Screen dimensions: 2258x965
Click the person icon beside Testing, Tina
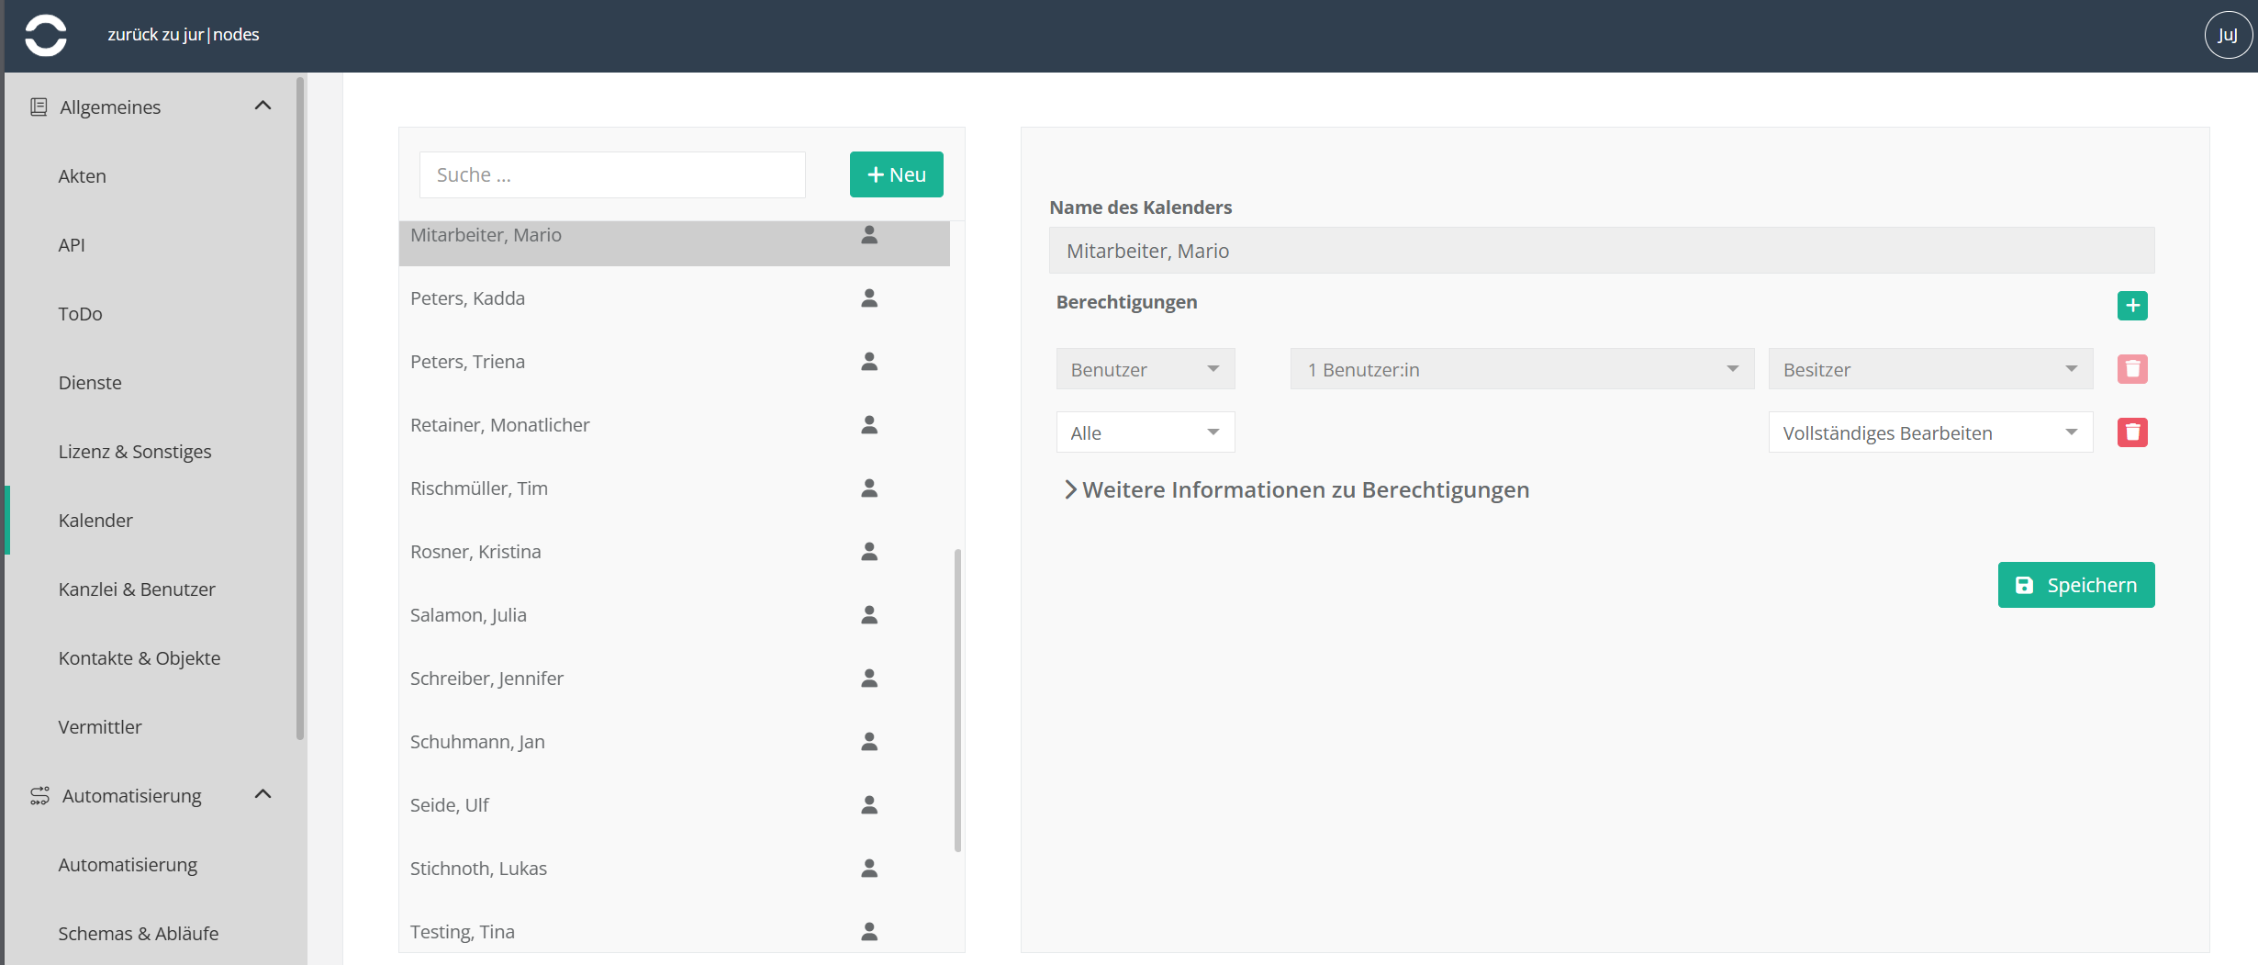coord(868,932)
